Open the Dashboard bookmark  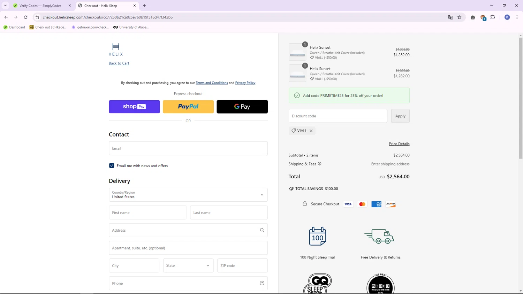(14, 27)
